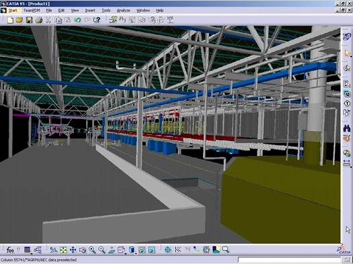Click the Undo arrow button
The height and width of the screenshot is (264, 353).
pyautogui.click(x=77, y=20)
